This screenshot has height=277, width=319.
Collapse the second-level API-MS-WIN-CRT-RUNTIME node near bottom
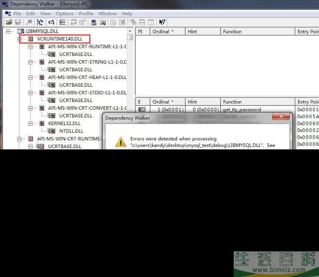(x=19, y=139)
